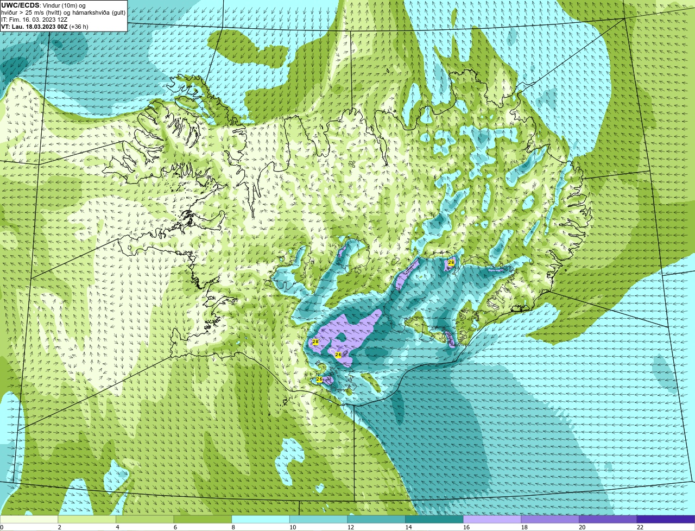The image size is (695, 531).
Task: Click the '0' value on the color scale
Action: pos(2,527)
